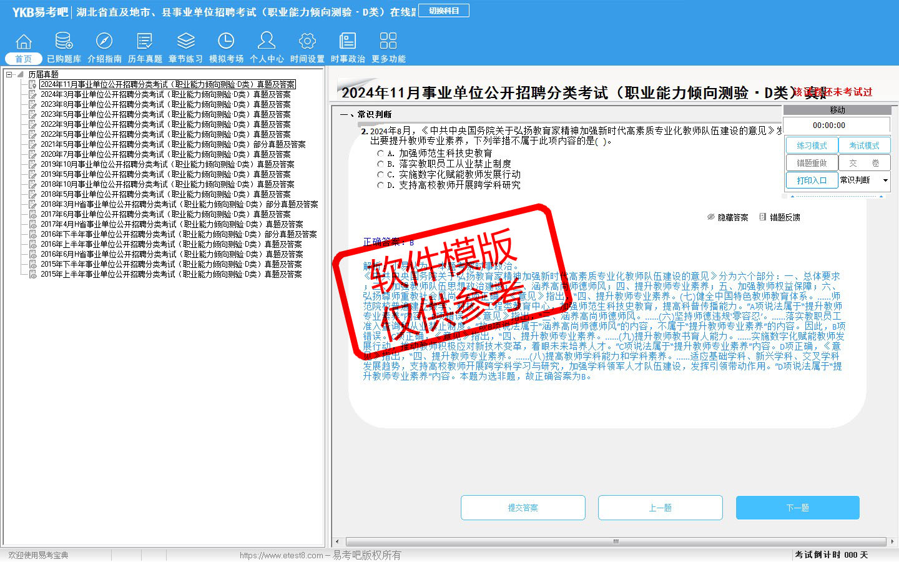Open the 2017年4月H省 exam tree row
This screenshot has width=899, height=562.
[172, 224]
